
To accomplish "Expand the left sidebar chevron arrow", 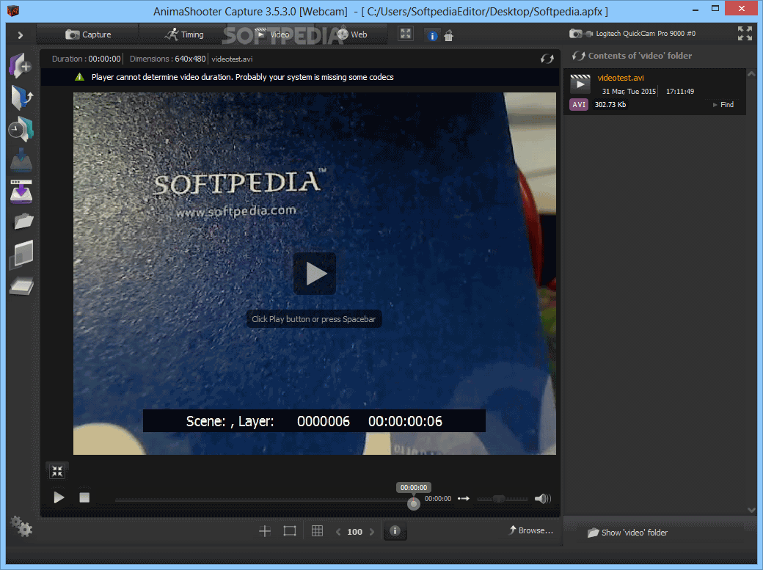I will (20, 35).
